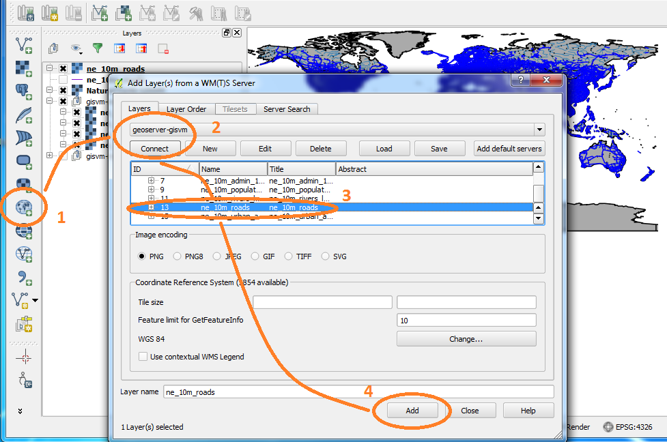Switch to the Layer Order tab
Viewport: 667px width, 442px height.
[186, 109]
